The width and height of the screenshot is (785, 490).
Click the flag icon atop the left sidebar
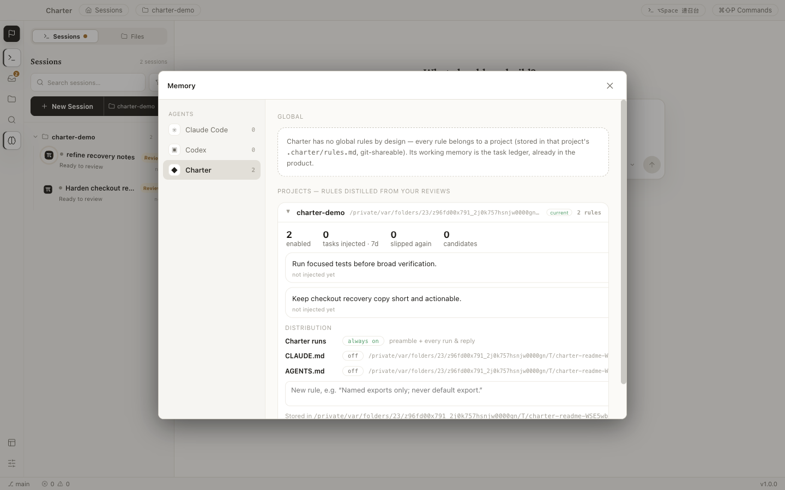11,34
